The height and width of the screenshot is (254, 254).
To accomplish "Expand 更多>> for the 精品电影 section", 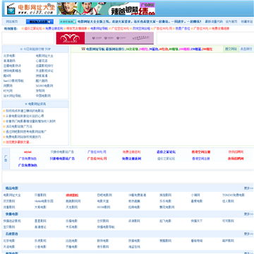I will coord(248,188).
